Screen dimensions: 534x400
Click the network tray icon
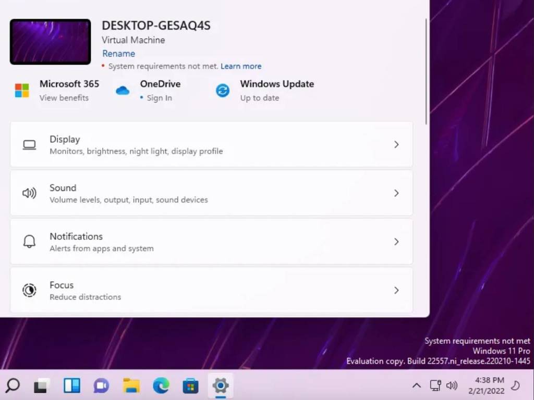coord(435,385)
